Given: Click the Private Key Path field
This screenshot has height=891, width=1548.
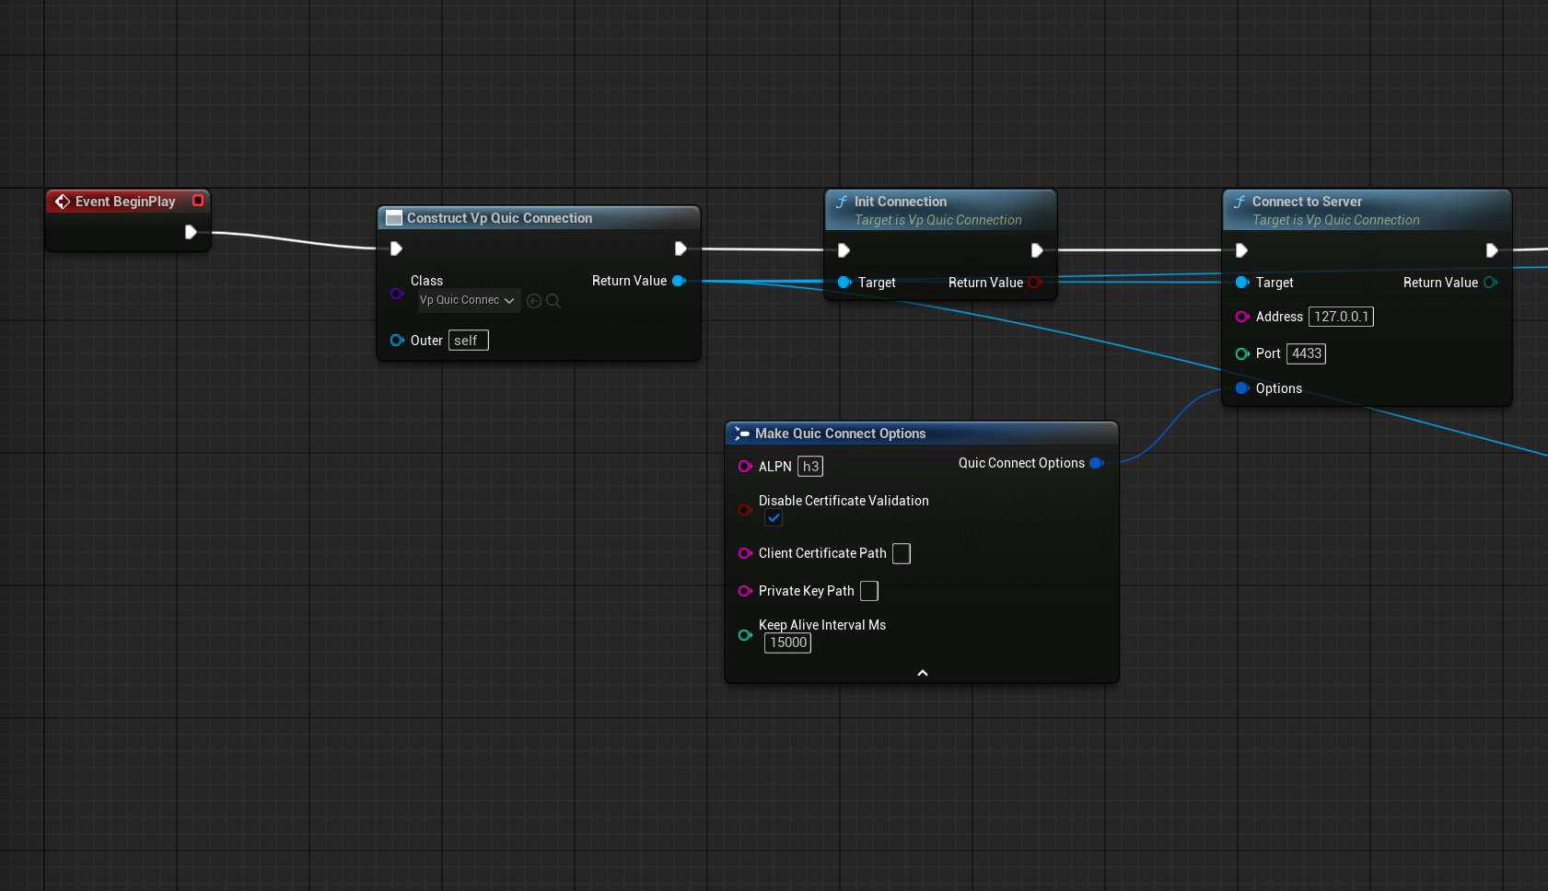Looking at the screenshot, I should pos(869,591).
